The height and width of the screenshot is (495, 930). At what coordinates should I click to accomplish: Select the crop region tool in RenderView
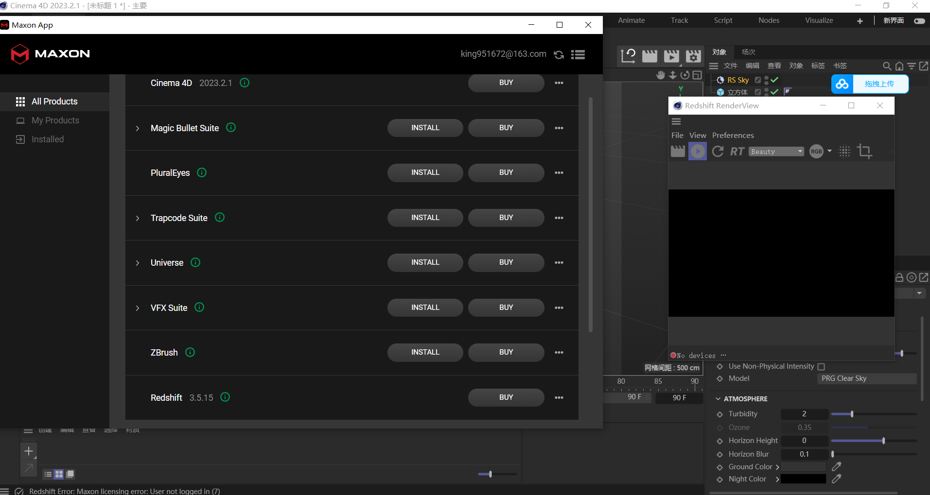point(864,152)
